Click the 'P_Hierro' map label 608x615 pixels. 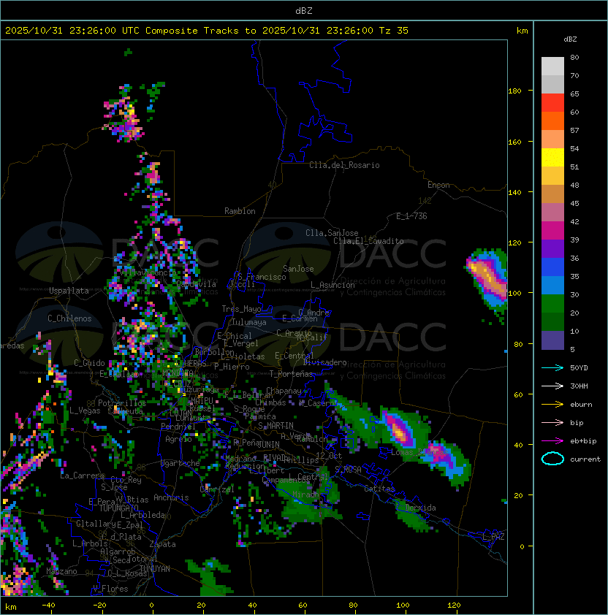pos(232,367)
